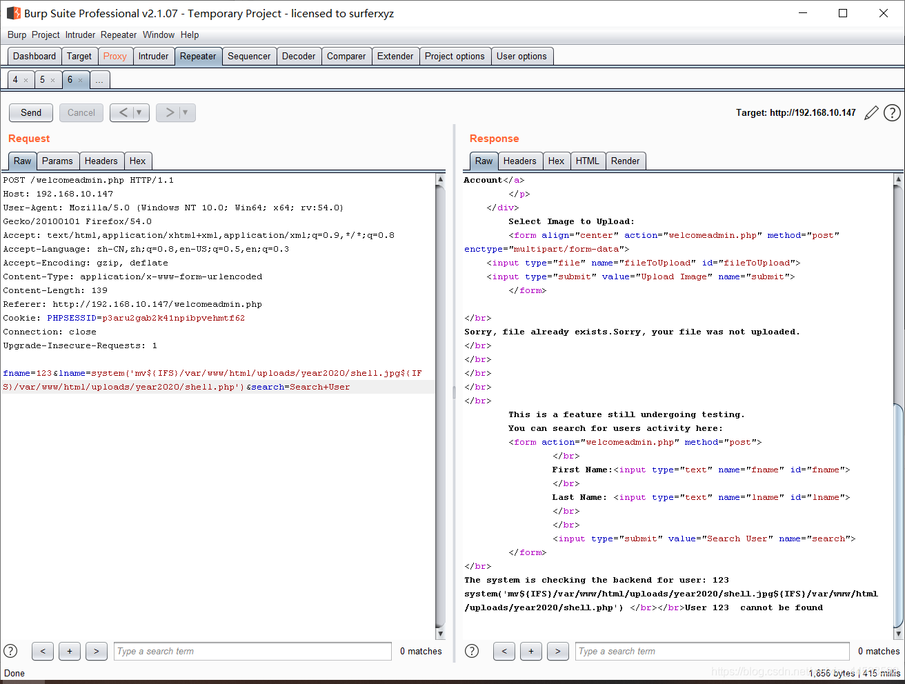Viewport: 905px width, 684px height.
Task: Close Repeater tab 4 with its x
Action: pyautogui.click(x=26, y=81)
